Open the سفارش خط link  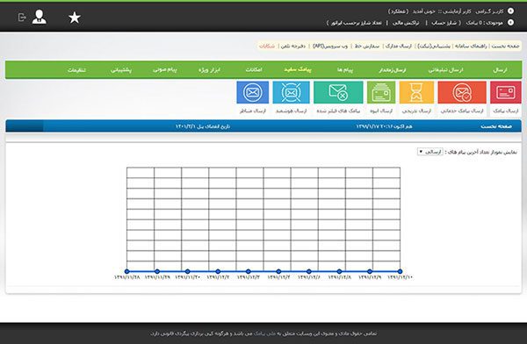click(x=367, y=46)
